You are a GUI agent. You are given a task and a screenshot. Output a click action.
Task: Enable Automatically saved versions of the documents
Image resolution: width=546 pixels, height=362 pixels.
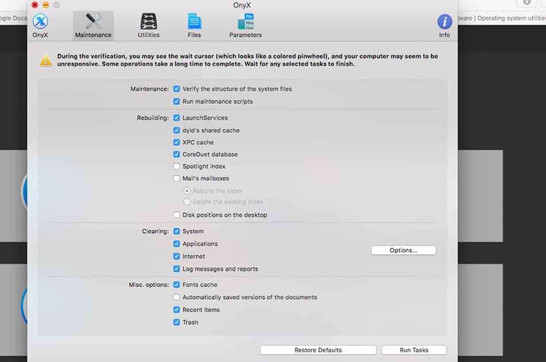[176, 297]
